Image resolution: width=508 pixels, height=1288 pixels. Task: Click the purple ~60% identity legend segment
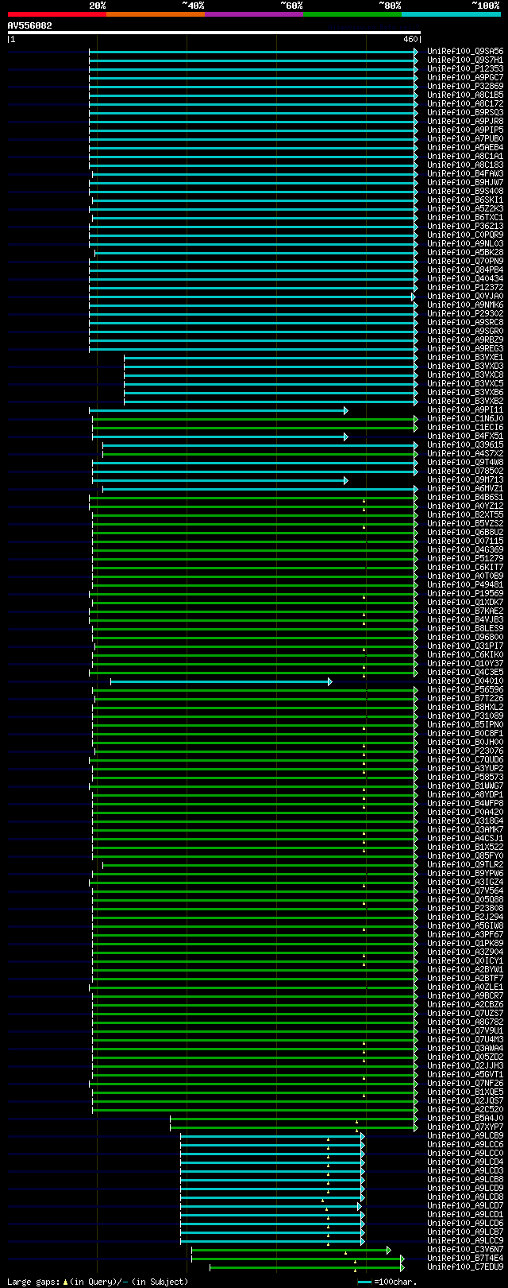point(254,14)
